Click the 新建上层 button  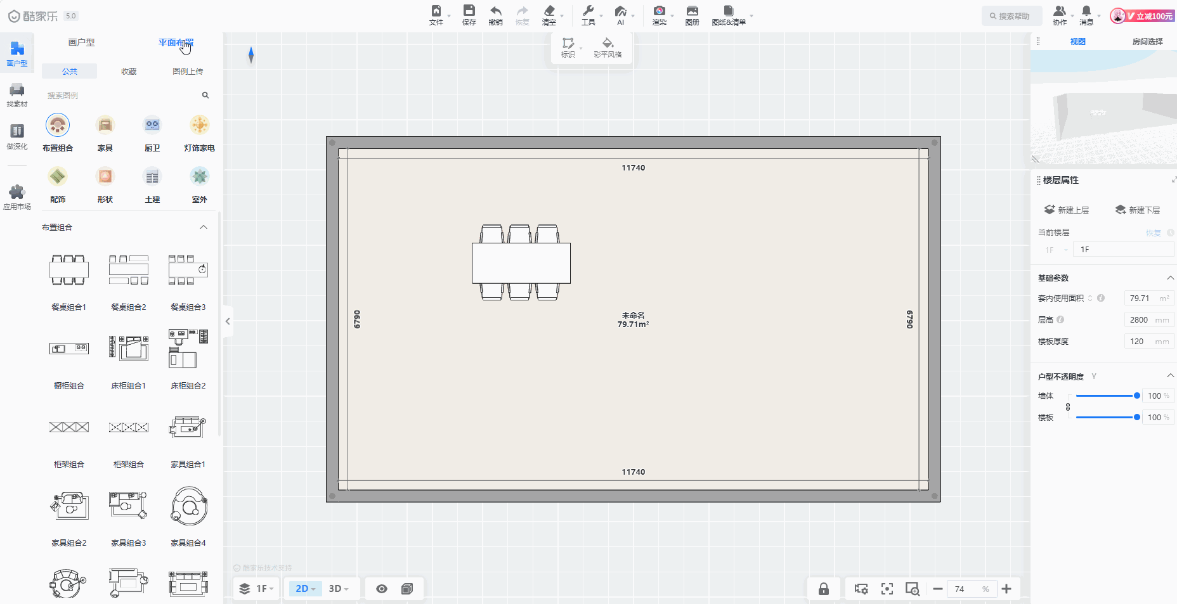[x=1067, y=210]
